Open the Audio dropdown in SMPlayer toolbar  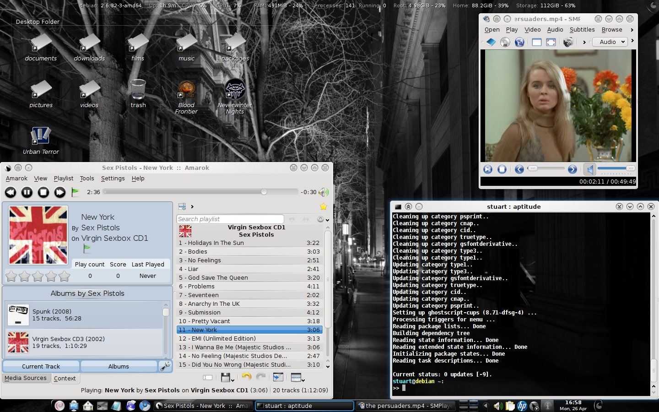tap(610, 42)
